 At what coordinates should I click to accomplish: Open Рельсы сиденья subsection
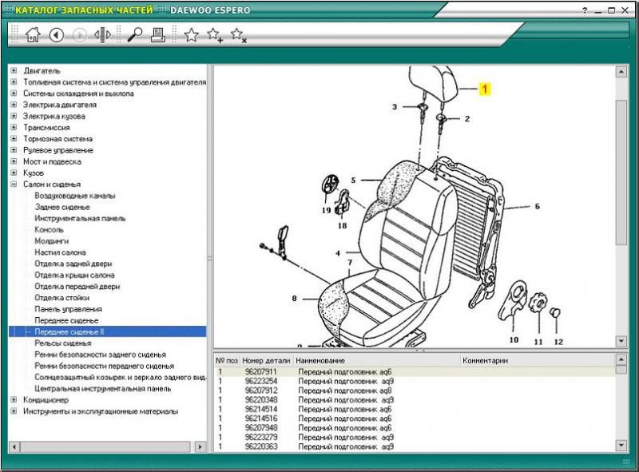[62, 343]
